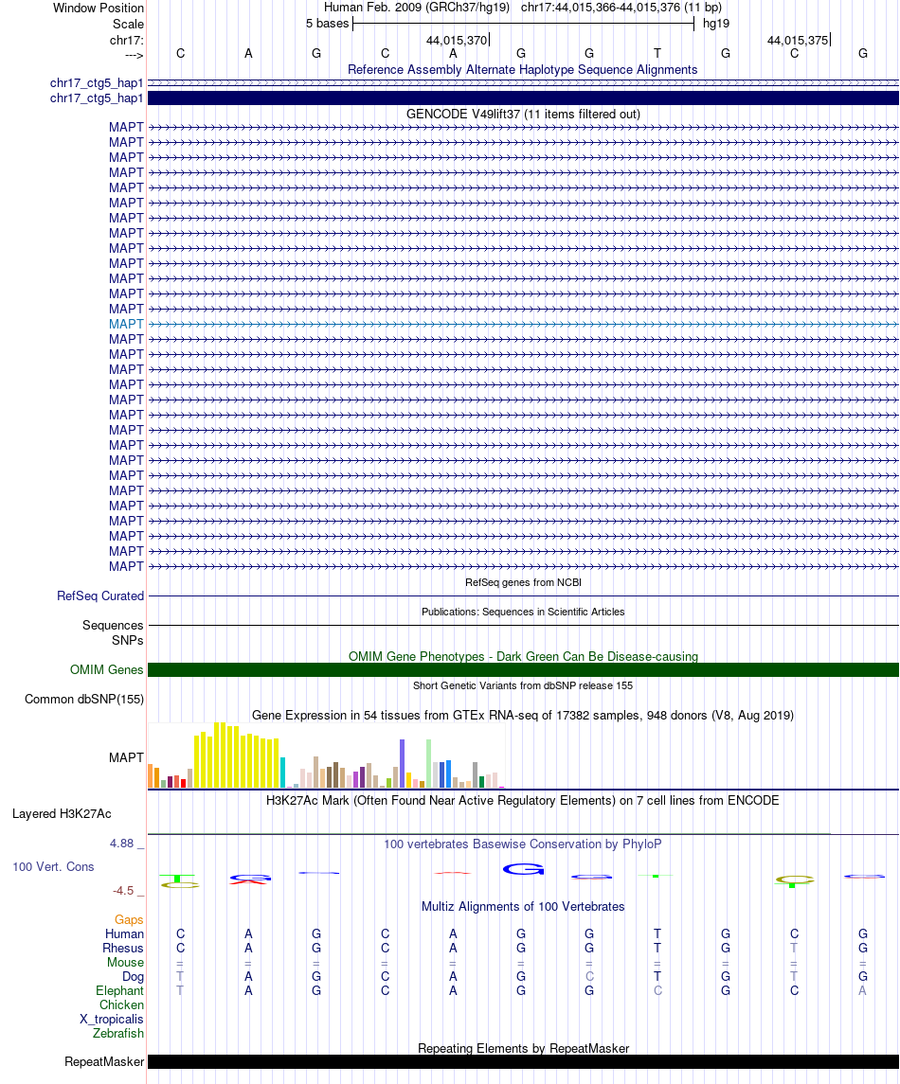Click the 'RefSeq Curated' track label
This screenshot has height=1084, width=900.
(100, 595)
